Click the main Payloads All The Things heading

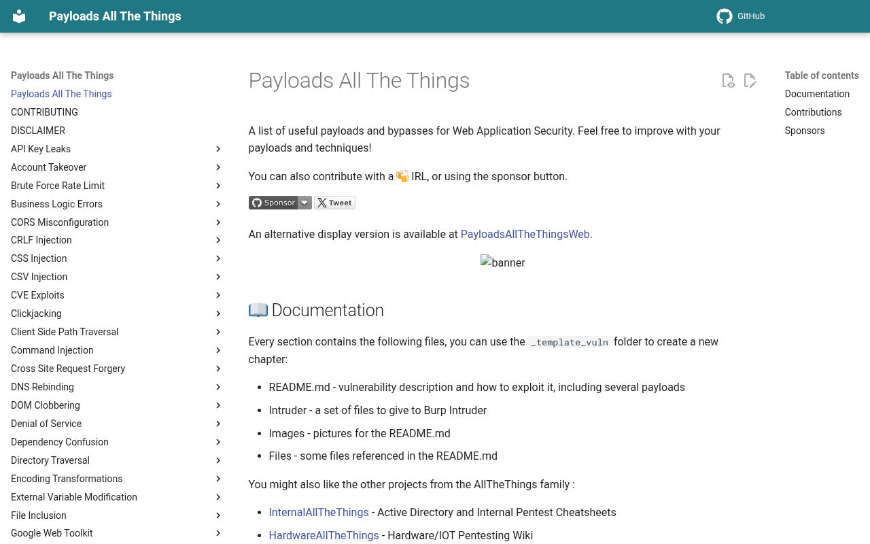(359, 80)
